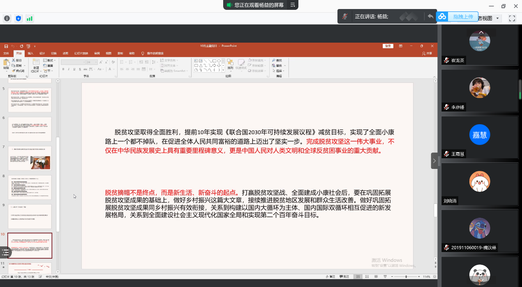
Task: Collapse the participant video side panel
Action: click(434, 161)
